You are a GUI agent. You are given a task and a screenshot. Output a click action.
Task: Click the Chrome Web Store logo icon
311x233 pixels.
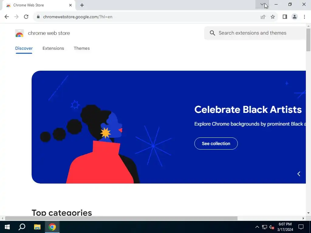click(19, 33)
